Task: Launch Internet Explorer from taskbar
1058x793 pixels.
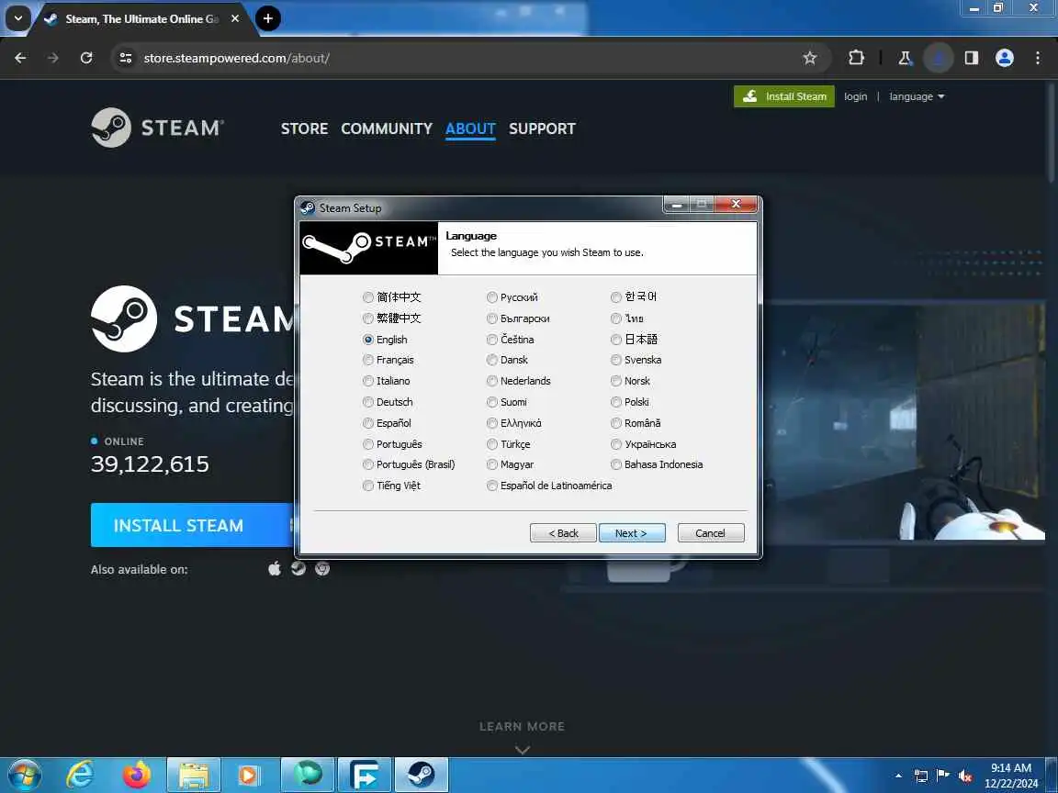Action: coord(80,776)
